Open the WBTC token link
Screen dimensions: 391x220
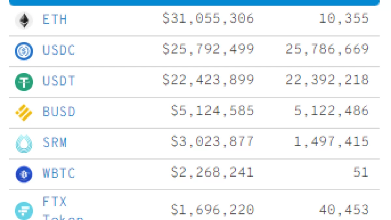click(x=59, y=173)
